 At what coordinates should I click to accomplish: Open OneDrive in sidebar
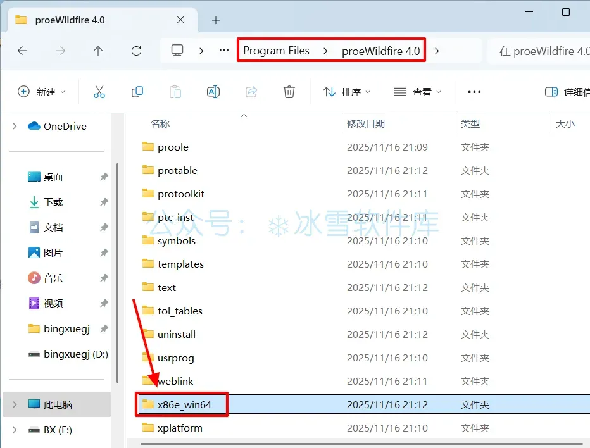(x=57, y=127)
